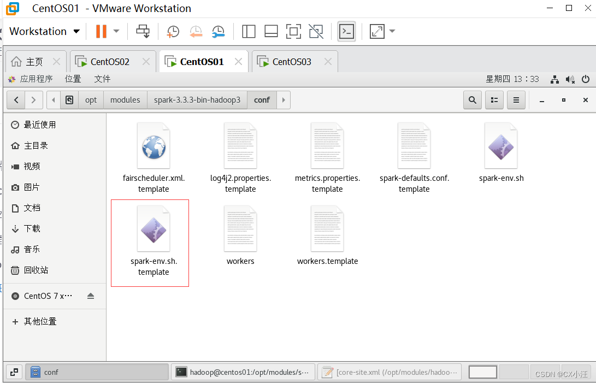Open 主目录 in sidebar
The height and width of the screenshot is (383, 596).
(x=55, y=146)
